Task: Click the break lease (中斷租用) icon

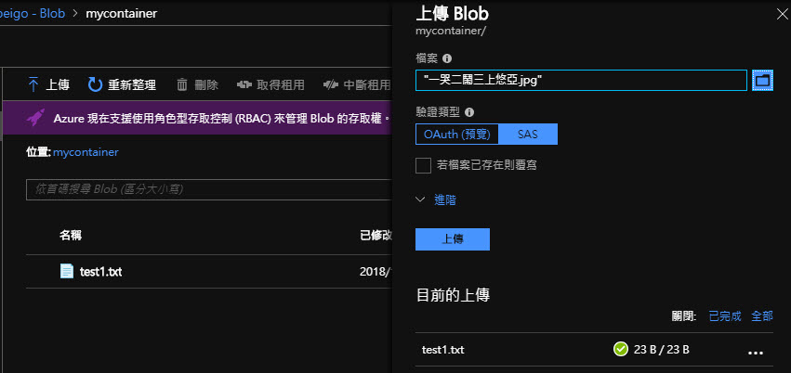Action: 330,84
